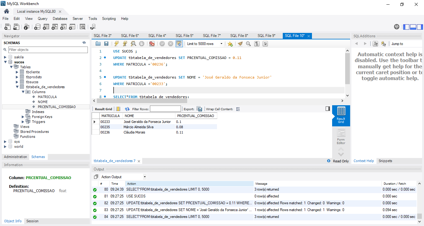Select the PRCENTUAL_COMISSAO column in the tree
424x226 pixels.
click(x=56, y=107)
